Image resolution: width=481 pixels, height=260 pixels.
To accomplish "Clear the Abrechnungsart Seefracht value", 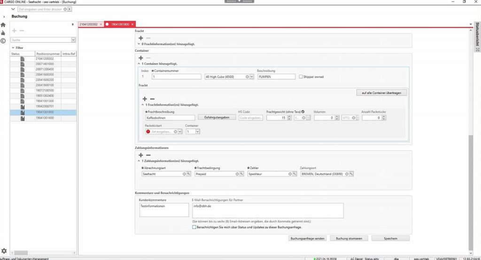I will [x=184, y=174].
